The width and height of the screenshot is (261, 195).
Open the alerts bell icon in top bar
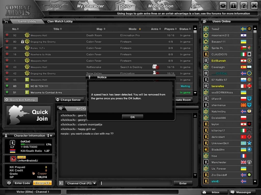pos(233,6)
